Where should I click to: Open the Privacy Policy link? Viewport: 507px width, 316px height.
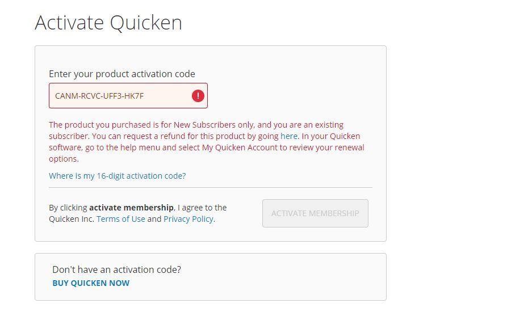pyautogui.click(x=188, y=219)
